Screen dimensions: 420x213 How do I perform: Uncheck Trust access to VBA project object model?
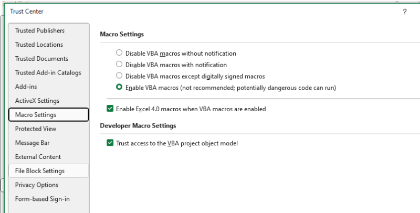click(110, 142)
